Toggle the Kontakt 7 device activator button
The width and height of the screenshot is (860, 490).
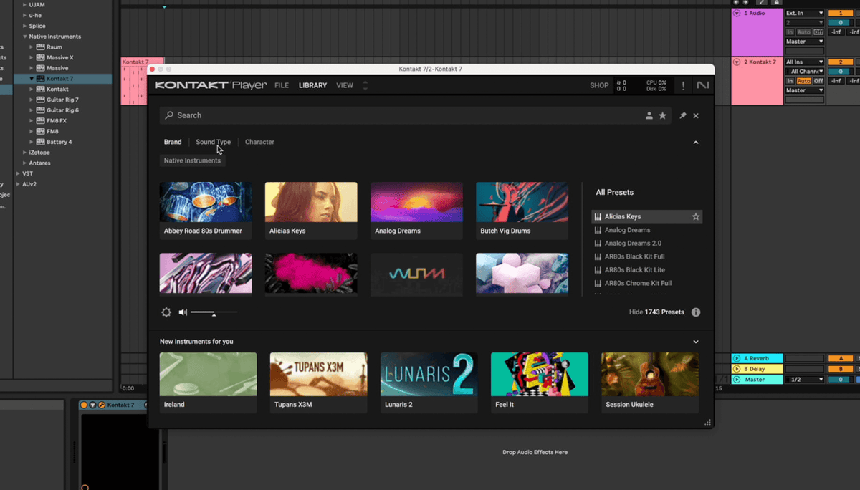click(84, 405)
